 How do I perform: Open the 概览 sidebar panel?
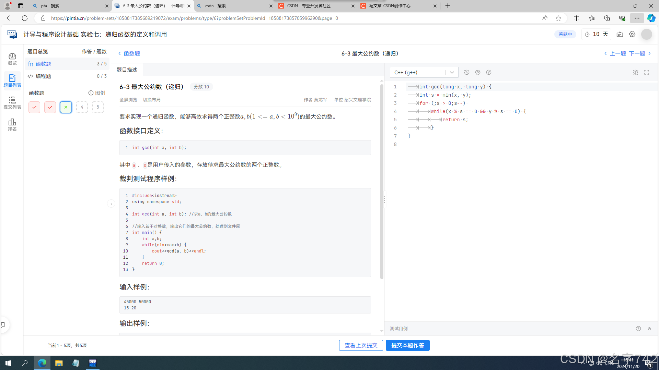(x=12, y=58)
